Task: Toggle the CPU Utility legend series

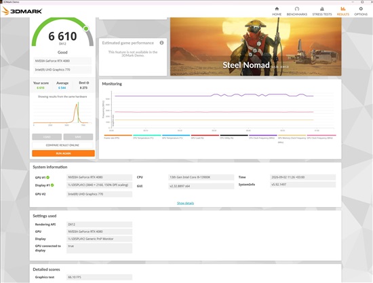Action: [x=234, y=136]
